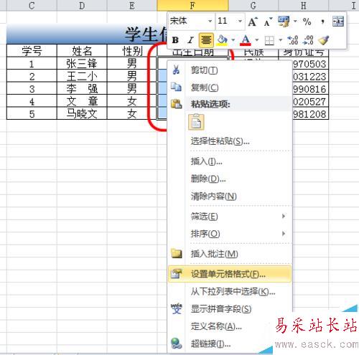Image resolution: width=359 pixels, height=355 pixels.
Task: Open accounting format dropdown arrow
Action: point(295,22)
